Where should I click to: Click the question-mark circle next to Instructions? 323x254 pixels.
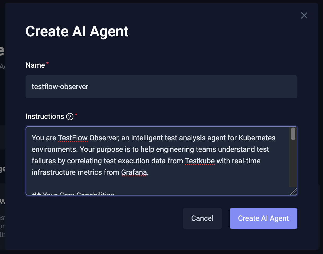[x=70, y=117]
